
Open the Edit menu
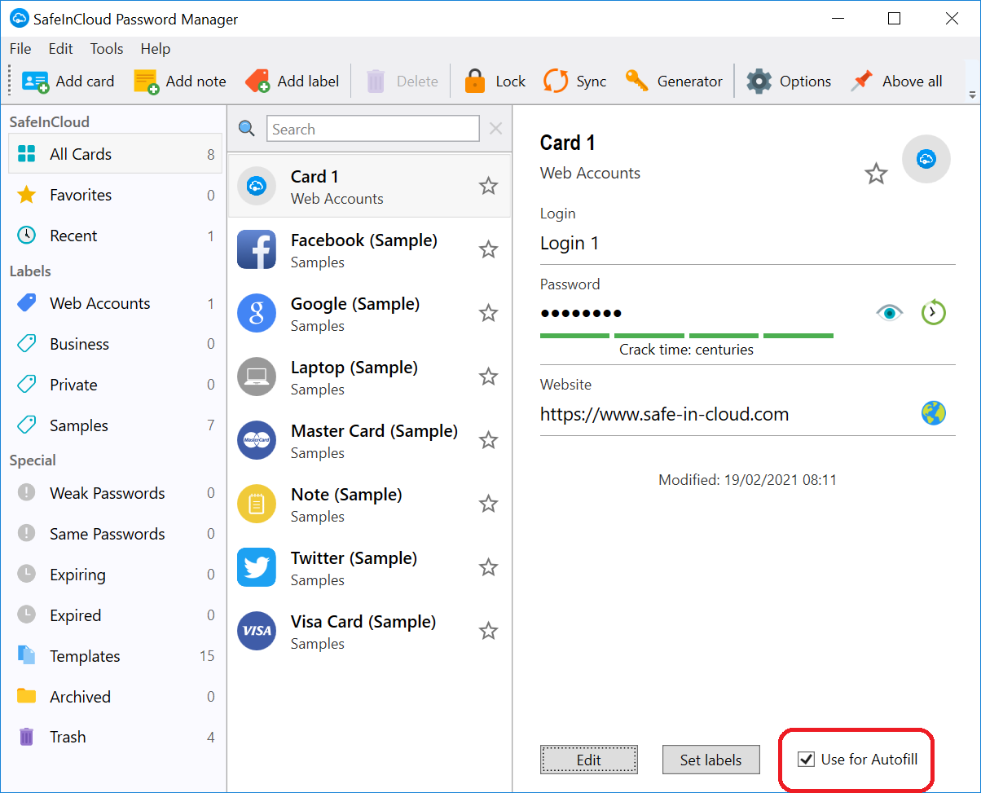click(60, 49)
